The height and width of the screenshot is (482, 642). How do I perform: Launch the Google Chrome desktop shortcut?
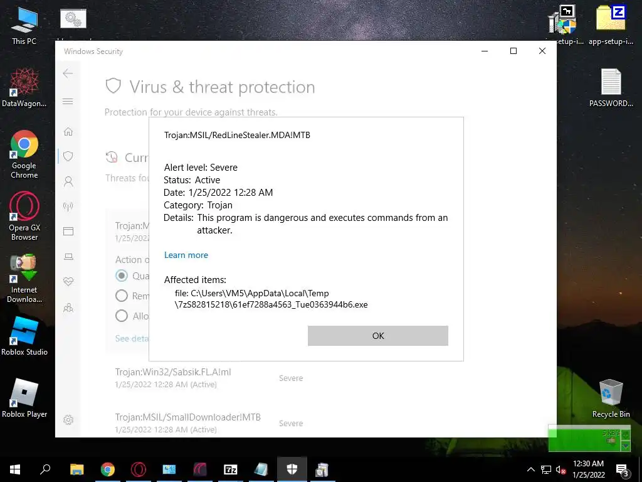click(24, 154)
